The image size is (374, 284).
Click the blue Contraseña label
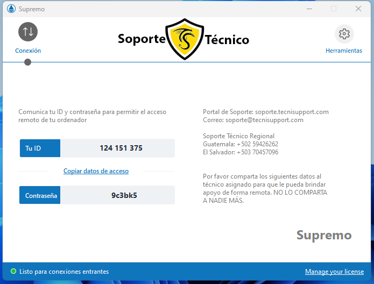(x=40, y=195)
